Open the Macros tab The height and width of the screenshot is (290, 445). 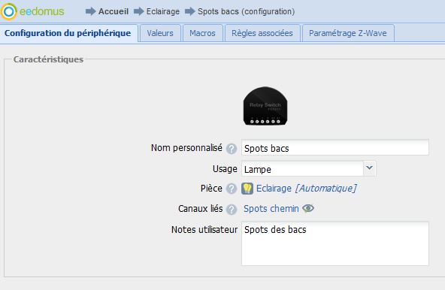[x=203, y=33]
